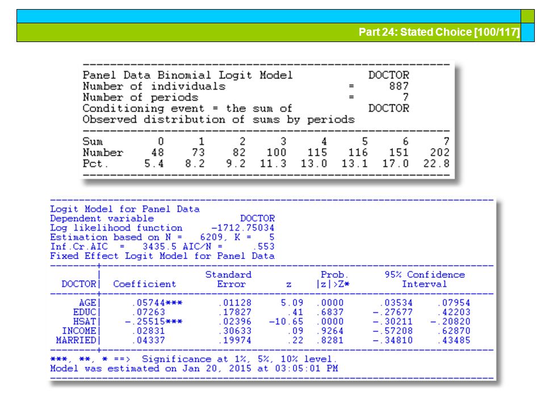545x409 pixels.
Task: Click the count 151 in the Number row
Action: click(399, 152)
